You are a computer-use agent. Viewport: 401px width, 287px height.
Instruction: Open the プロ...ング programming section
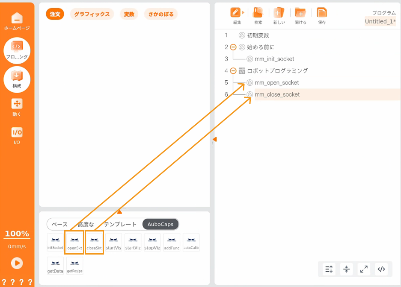pyautogui.click(x=17, y=50)
